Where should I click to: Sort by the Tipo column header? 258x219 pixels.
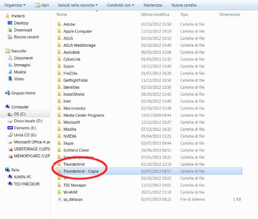[x=184, y=15]
